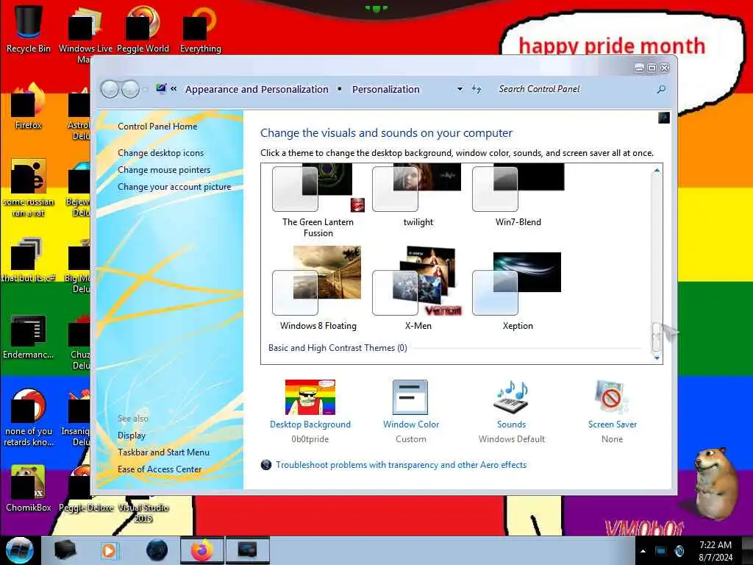Click the Desktop Background link text
This screenshot has height=565, width=753.
(310, 424)
